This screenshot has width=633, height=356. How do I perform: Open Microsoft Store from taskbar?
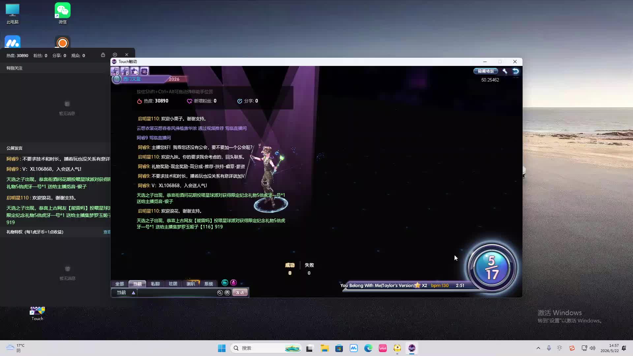(x=339, y=348)
